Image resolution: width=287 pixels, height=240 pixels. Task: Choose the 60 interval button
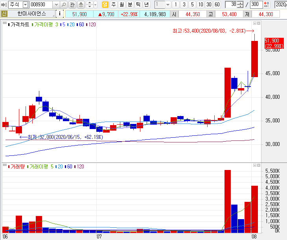pyautogui.click(x=217, y=4)
